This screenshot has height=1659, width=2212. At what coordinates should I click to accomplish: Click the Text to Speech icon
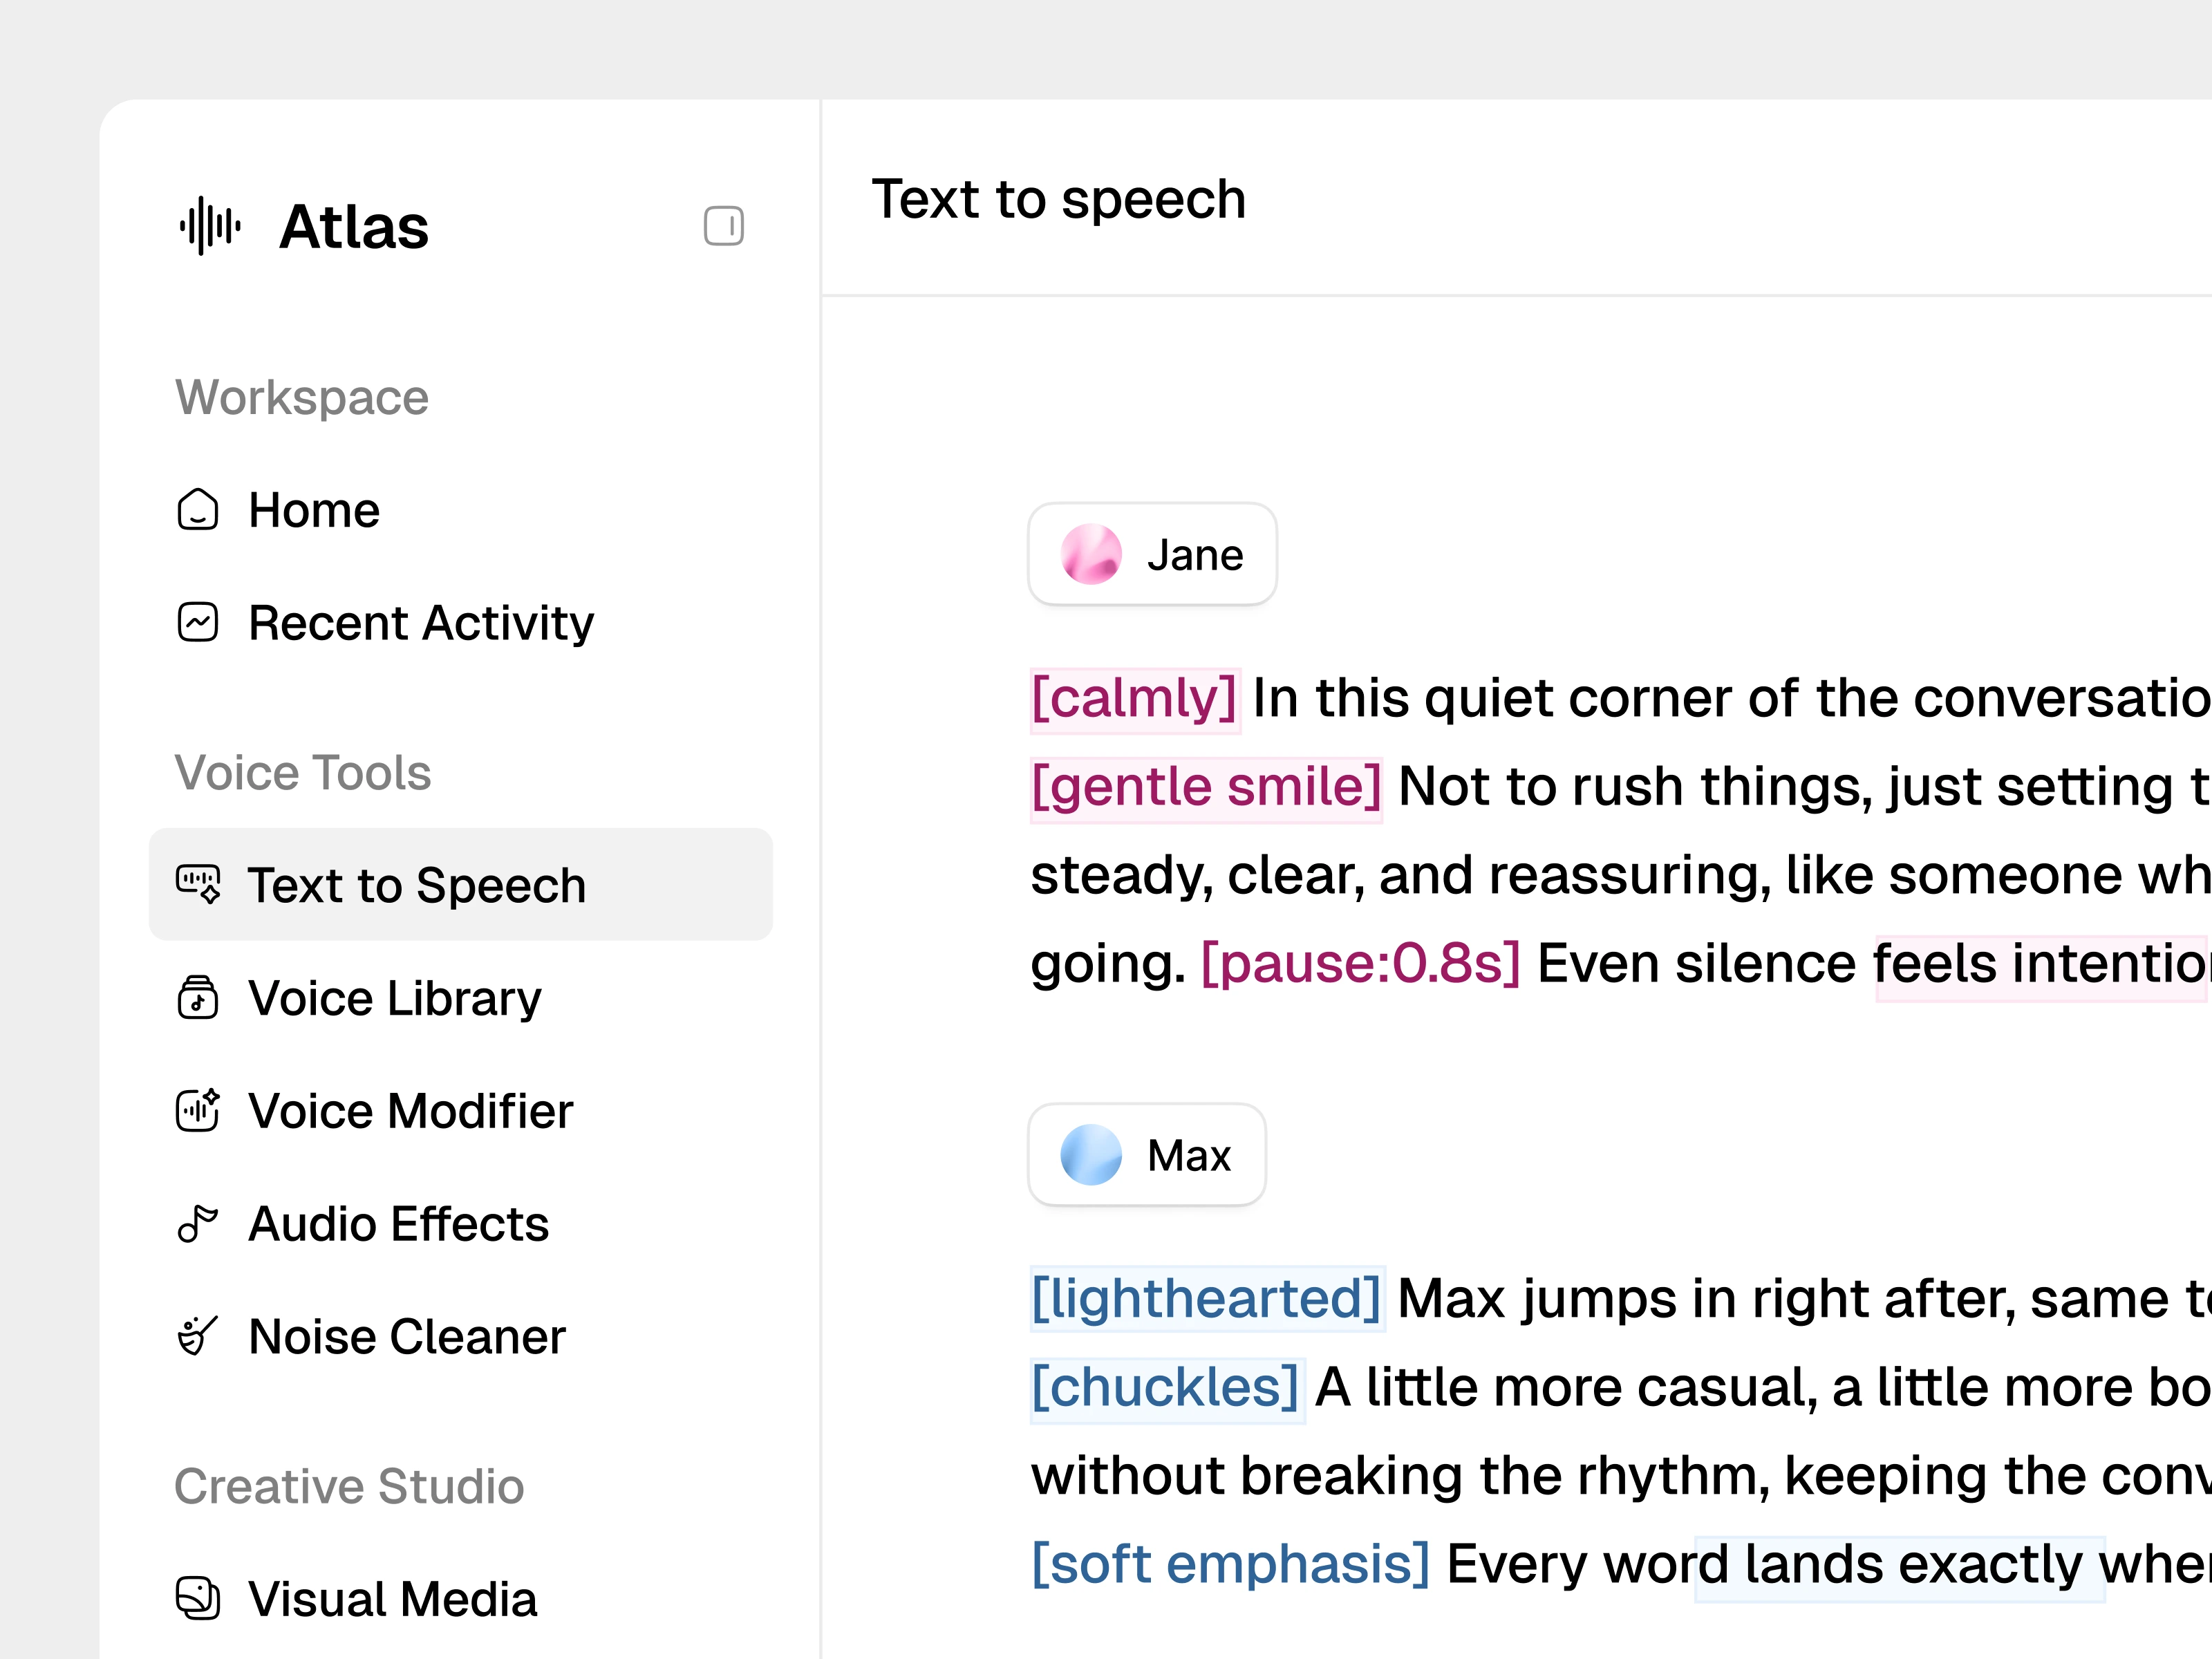198,884
